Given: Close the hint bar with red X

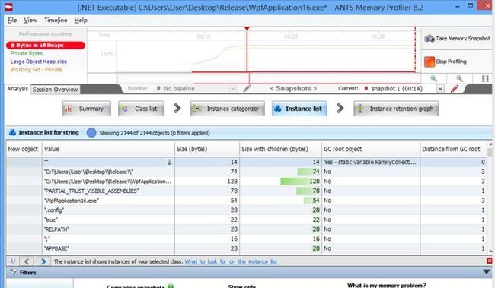Looking at the screenshot, I should tap(490, 261).
